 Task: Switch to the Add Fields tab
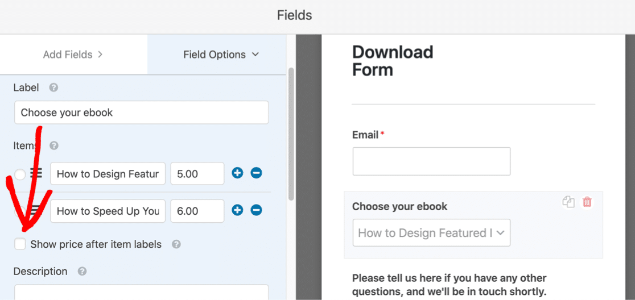tap(73, 55)
